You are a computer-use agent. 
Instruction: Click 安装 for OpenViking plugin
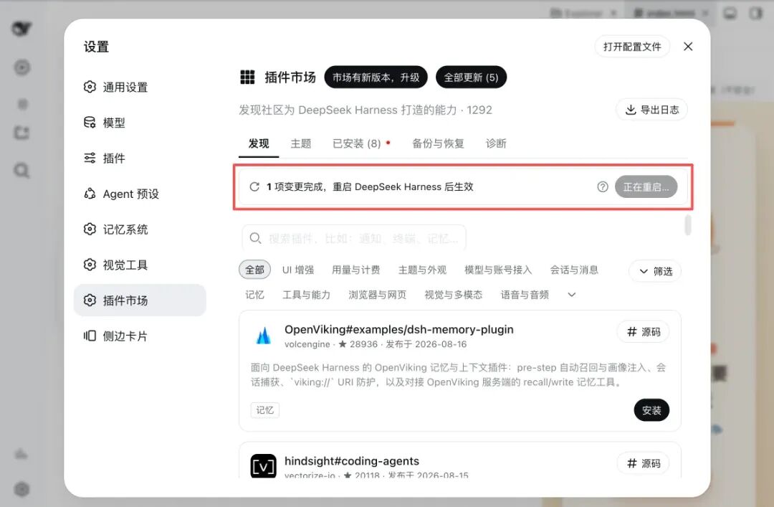(x=651, y=410)
